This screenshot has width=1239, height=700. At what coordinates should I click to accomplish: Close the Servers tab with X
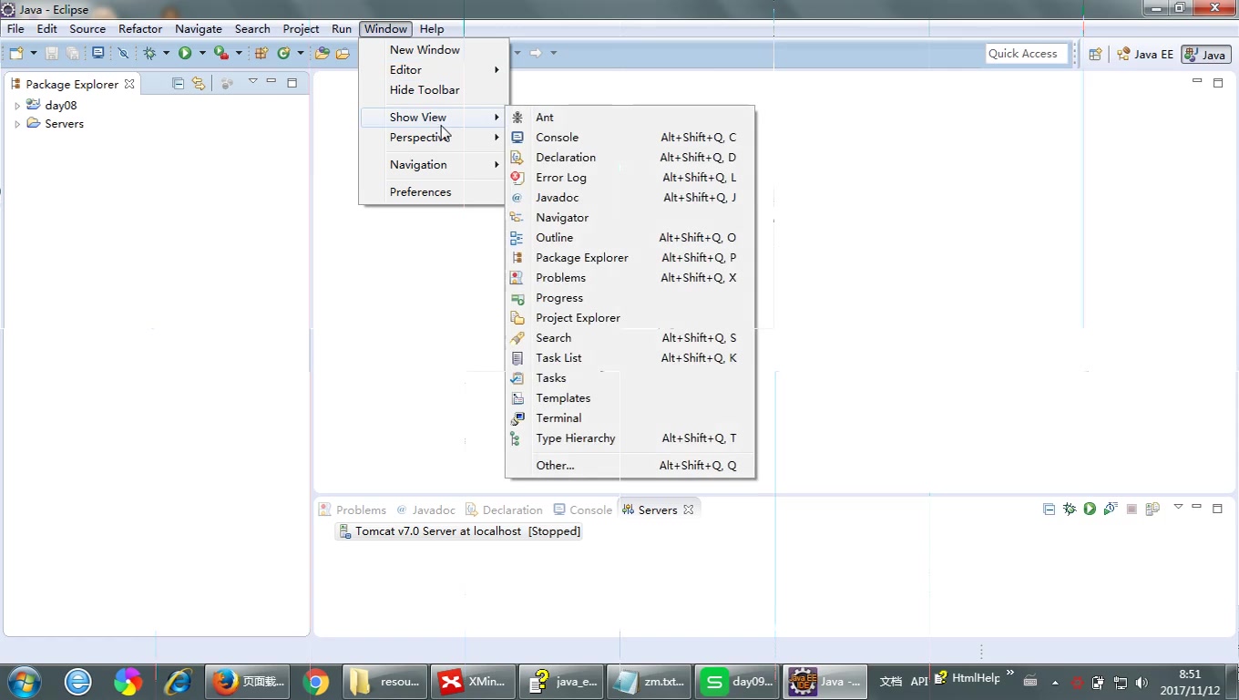click(689, 510)
